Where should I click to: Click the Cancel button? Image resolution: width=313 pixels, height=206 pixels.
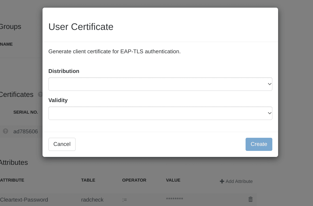[x=62, y=144]
